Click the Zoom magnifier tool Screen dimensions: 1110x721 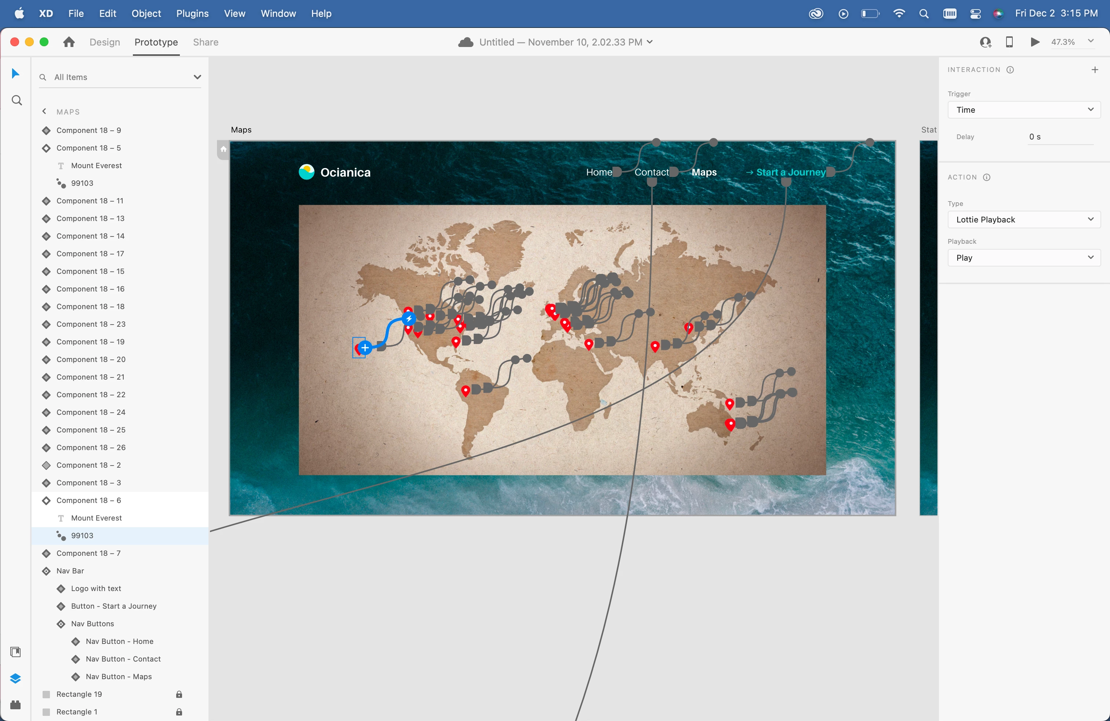(16, 100)
